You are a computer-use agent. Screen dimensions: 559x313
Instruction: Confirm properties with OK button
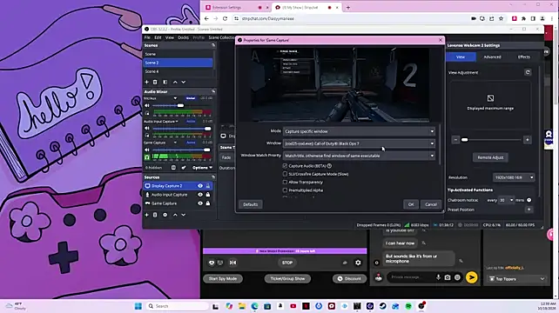click(x=411, y=204)
